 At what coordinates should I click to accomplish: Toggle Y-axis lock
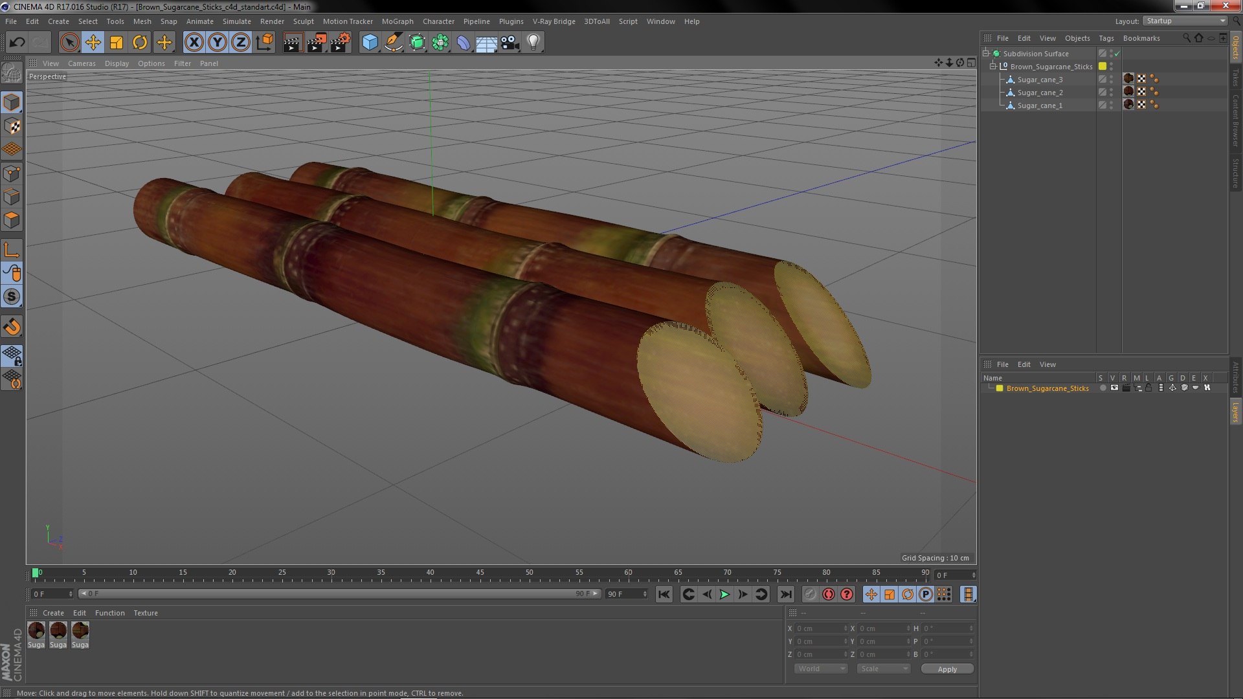point(218,43)
